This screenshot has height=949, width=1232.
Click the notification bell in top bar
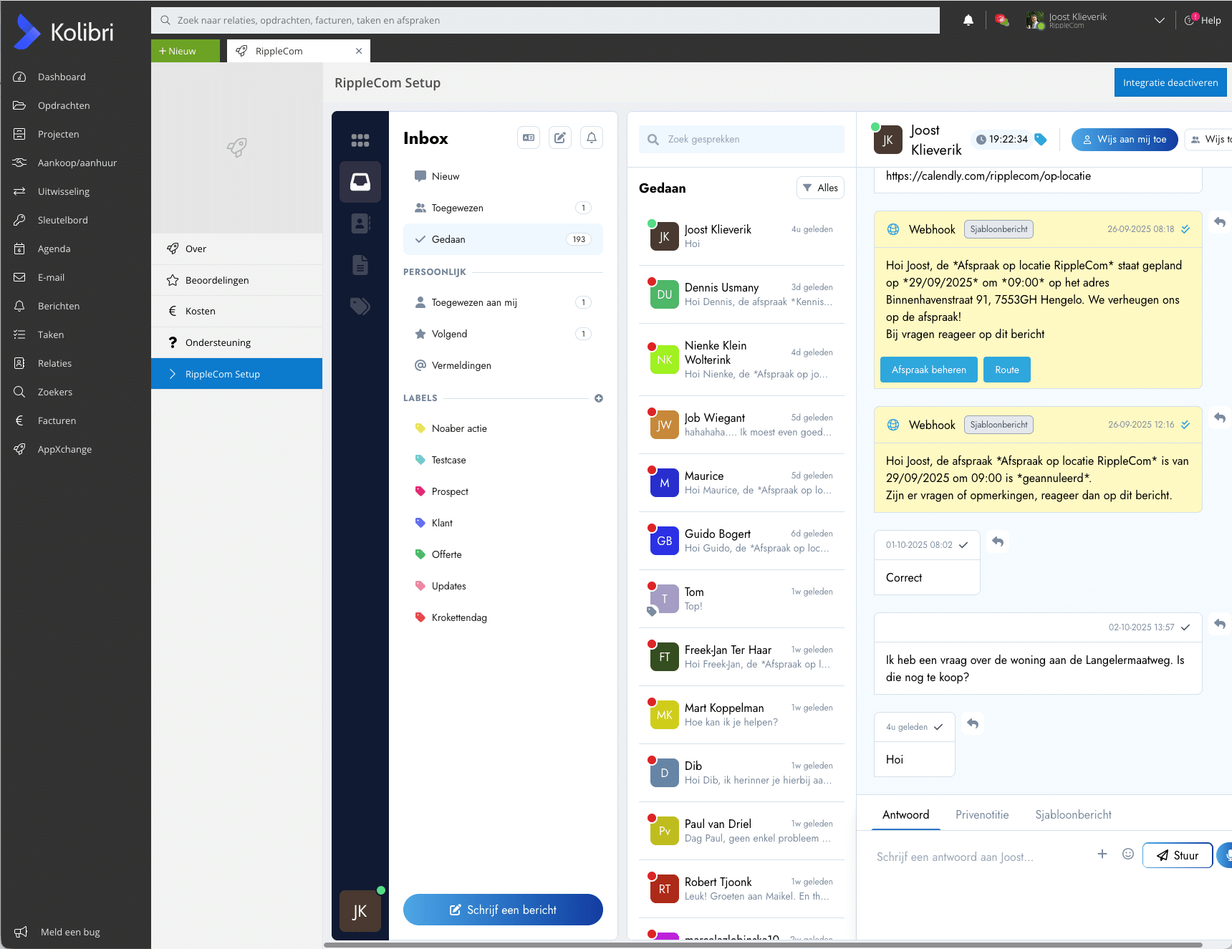(x=968, y=20)
